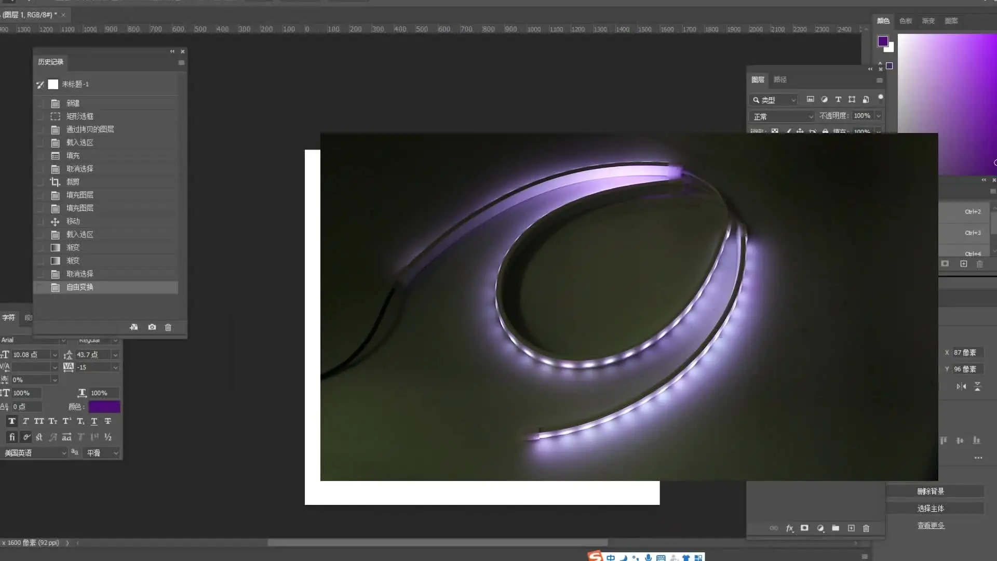Open layer style fx menu

pos(789,528)
